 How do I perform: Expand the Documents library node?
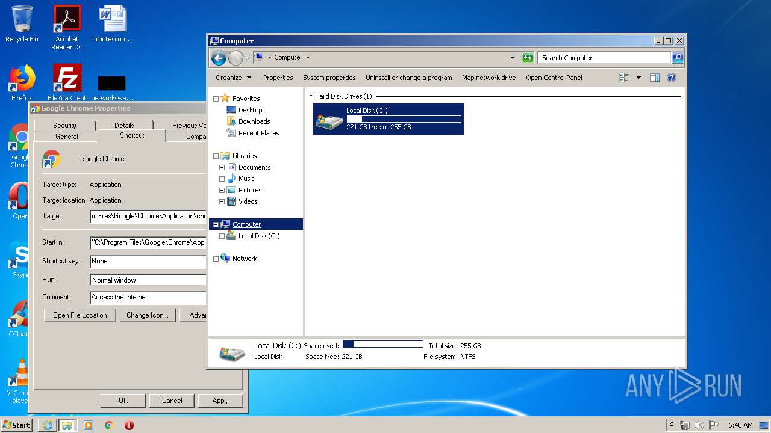222,167
